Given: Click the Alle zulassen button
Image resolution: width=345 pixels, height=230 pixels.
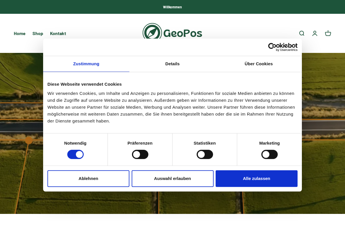Looking at the screenshot, I should pos(256,178).
